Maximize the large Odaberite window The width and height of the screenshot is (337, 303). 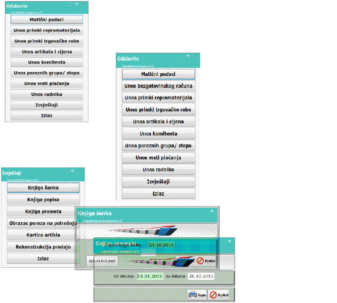click(x=188, y=56)
